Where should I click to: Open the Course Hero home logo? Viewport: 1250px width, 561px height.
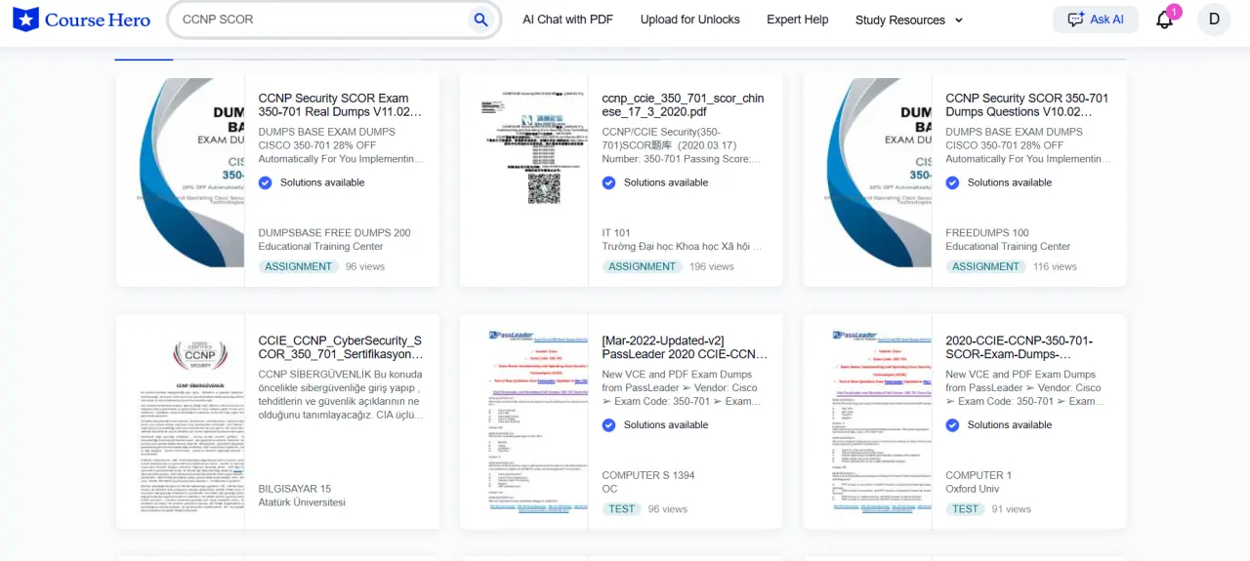click(x=82, y=20)
